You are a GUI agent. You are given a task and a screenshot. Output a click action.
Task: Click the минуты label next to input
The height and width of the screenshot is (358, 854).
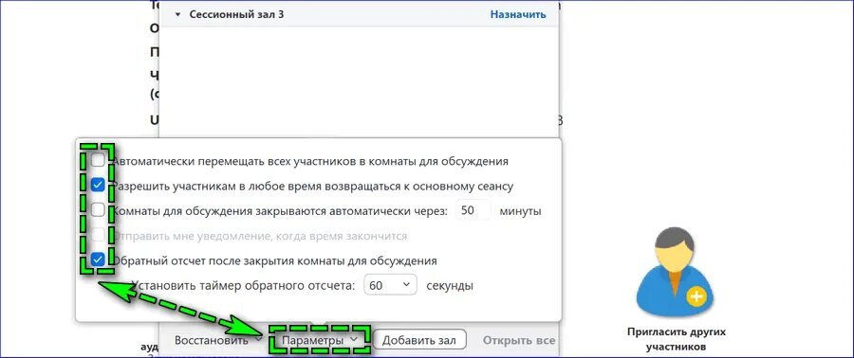click(521, 211)
